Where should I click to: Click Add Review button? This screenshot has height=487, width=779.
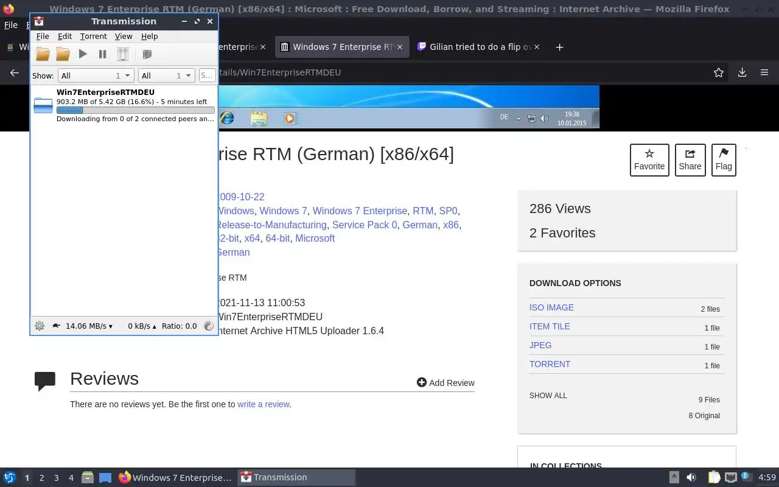(x=445, y=382)
